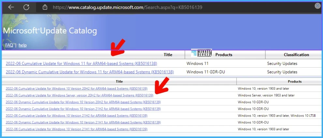Click Windows Server, version 1903 and later cell
323x138 pixels.
click(266, 95)
